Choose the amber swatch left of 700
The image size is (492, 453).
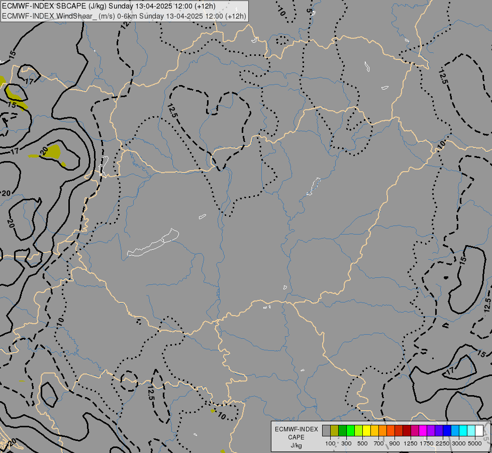pos(374,431)
